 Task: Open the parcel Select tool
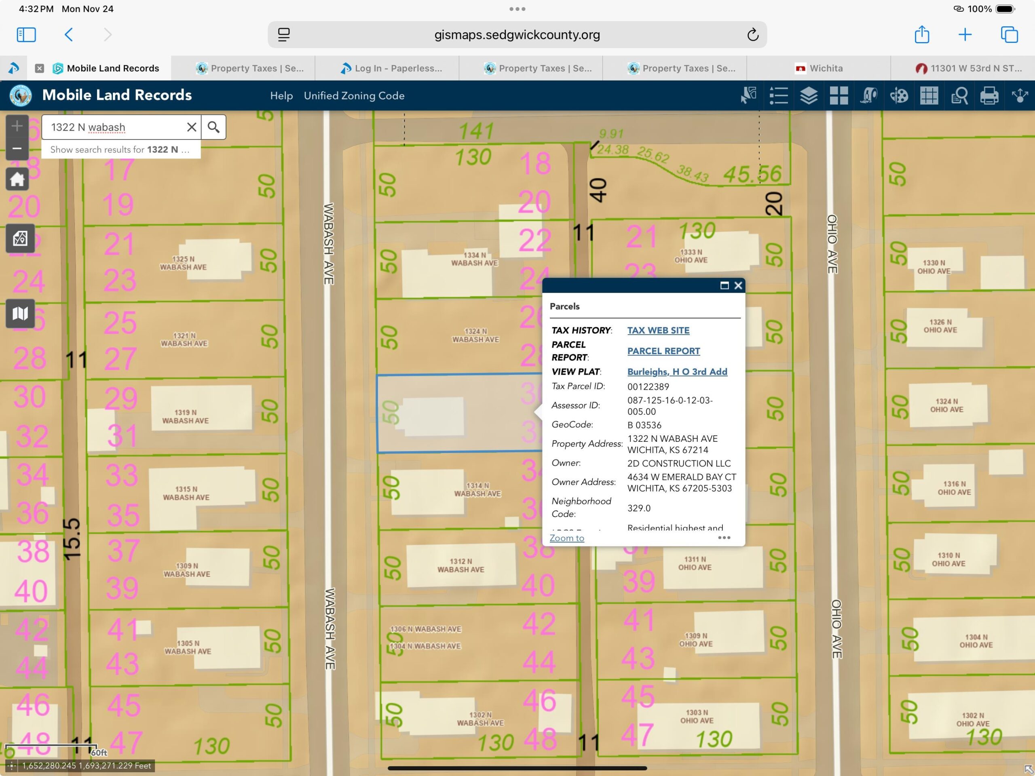click(x=749, y=95)
